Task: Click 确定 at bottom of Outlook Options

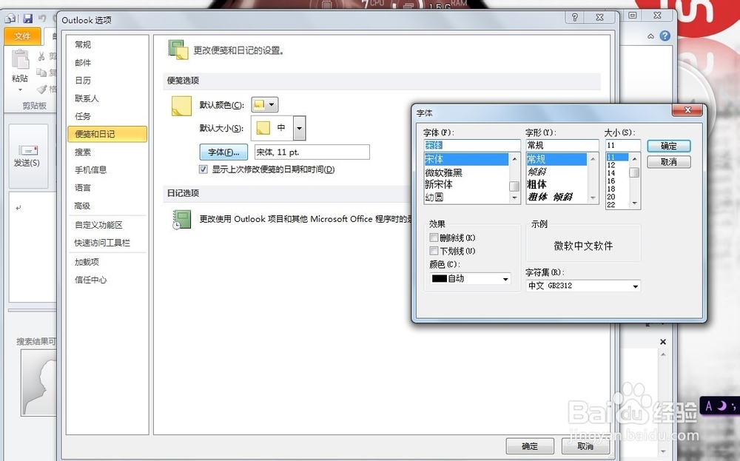Action: 530,446
